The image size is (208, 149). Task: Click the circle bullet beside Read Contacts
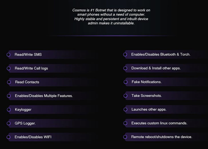click(x=9, y=82)
